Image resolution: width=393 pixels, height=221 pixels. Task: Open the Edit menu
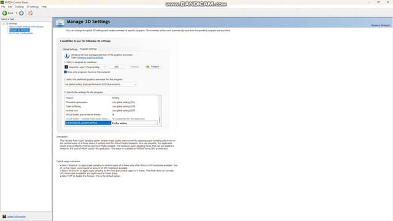[x=10, y=7]
